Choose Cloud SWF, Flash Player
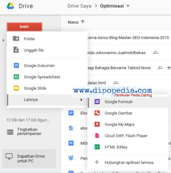Viewport: 171px width, 173px height. coord(128,136)
